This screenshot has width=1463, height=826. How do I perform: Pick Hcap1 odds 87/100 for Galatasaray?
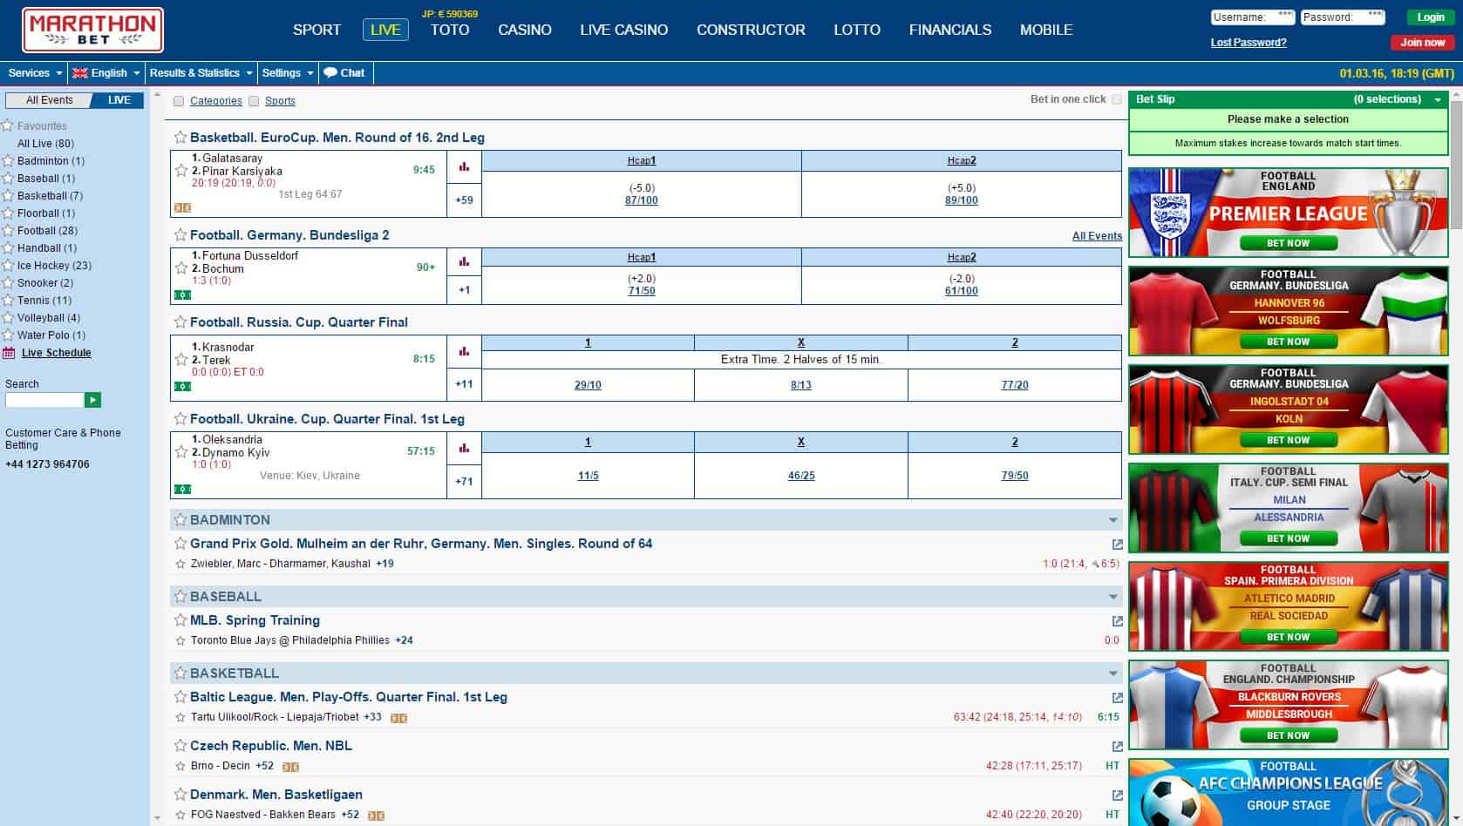[x=642, y=200]
